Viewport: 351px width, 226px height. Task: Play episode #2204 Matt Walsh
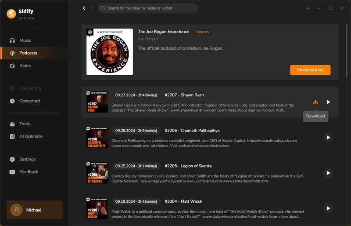(328, 208)
